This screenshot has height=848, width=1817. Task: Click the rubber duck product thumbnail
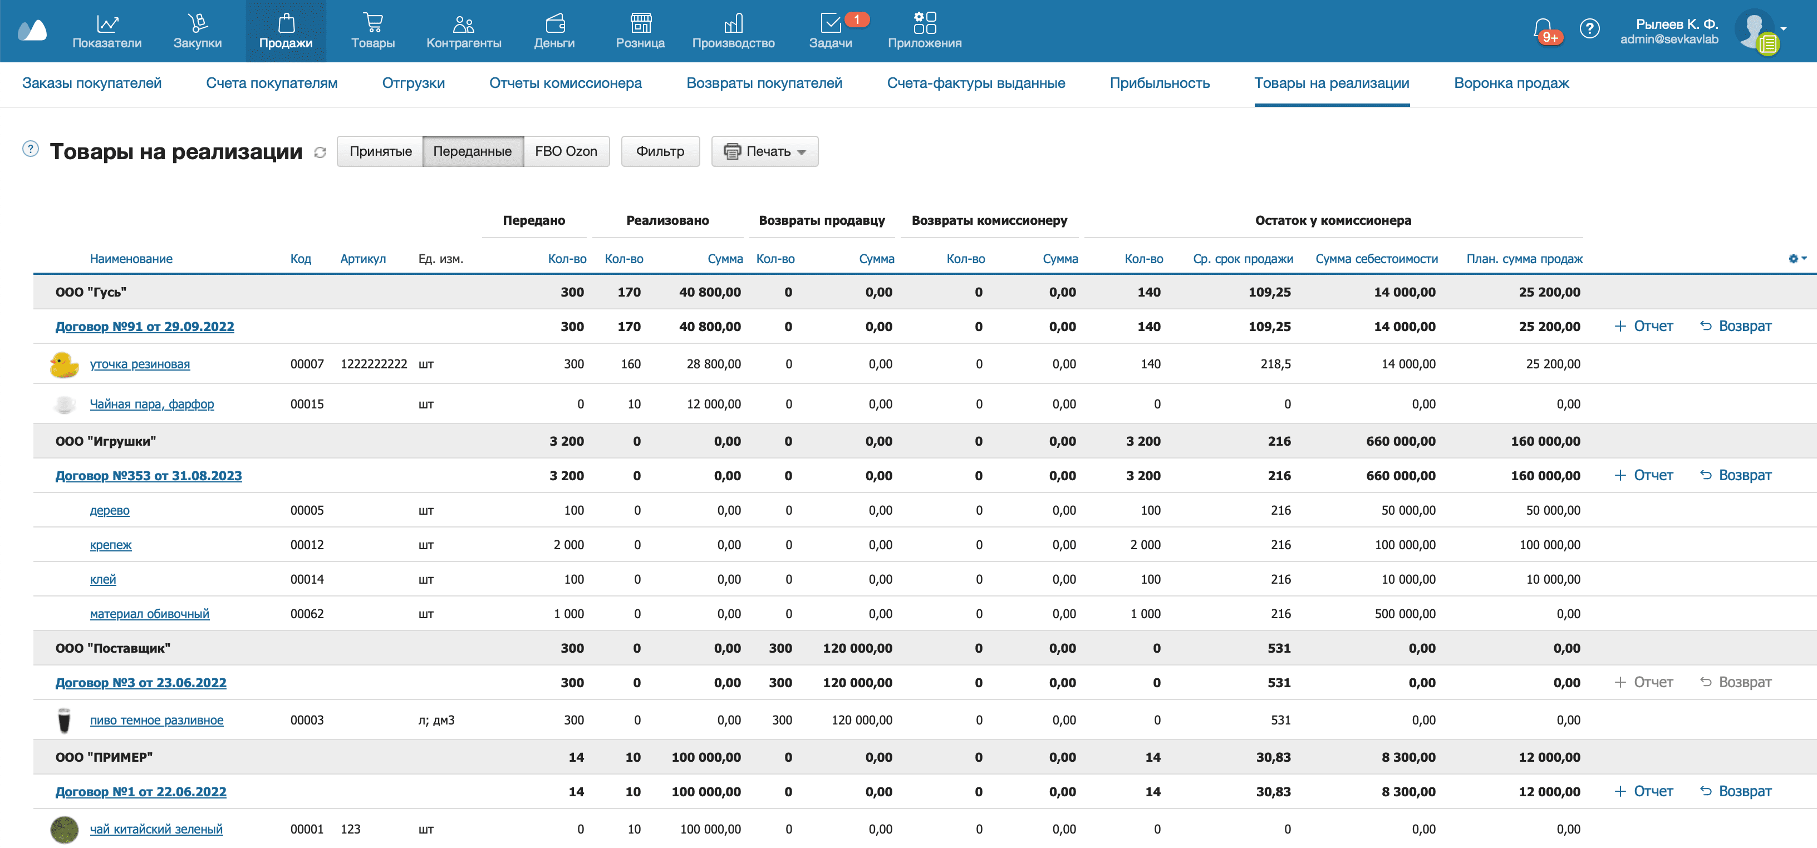[x=64, y=364]
